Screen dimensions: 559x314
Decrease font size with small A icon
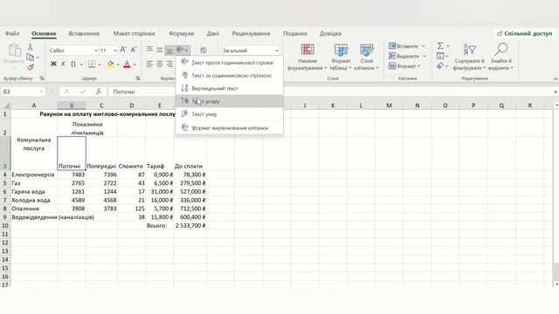[x=134, y=51]
